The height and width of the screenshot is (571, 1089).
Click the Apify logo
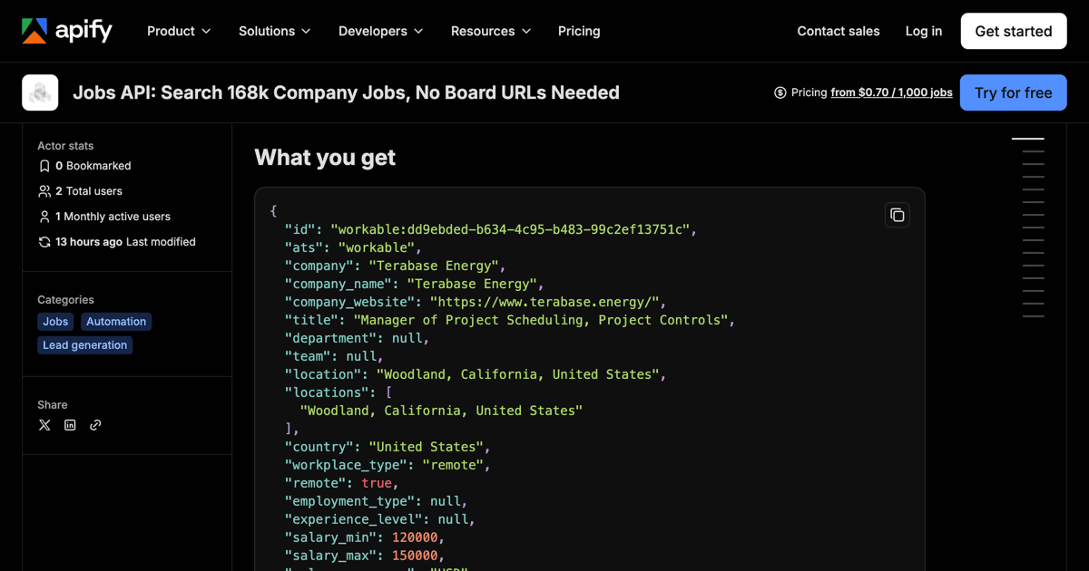[67, 31]
